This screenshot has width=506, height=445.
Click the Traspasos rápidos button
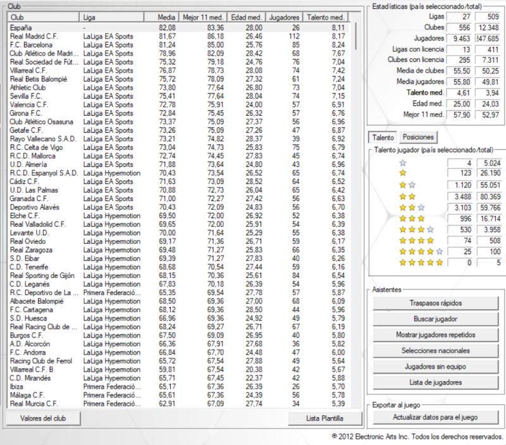point(435,303)
